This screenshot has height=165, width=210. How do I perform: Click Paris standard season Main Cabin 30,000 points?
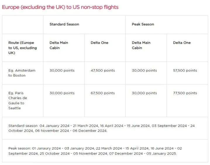click(x=62, y=93)
